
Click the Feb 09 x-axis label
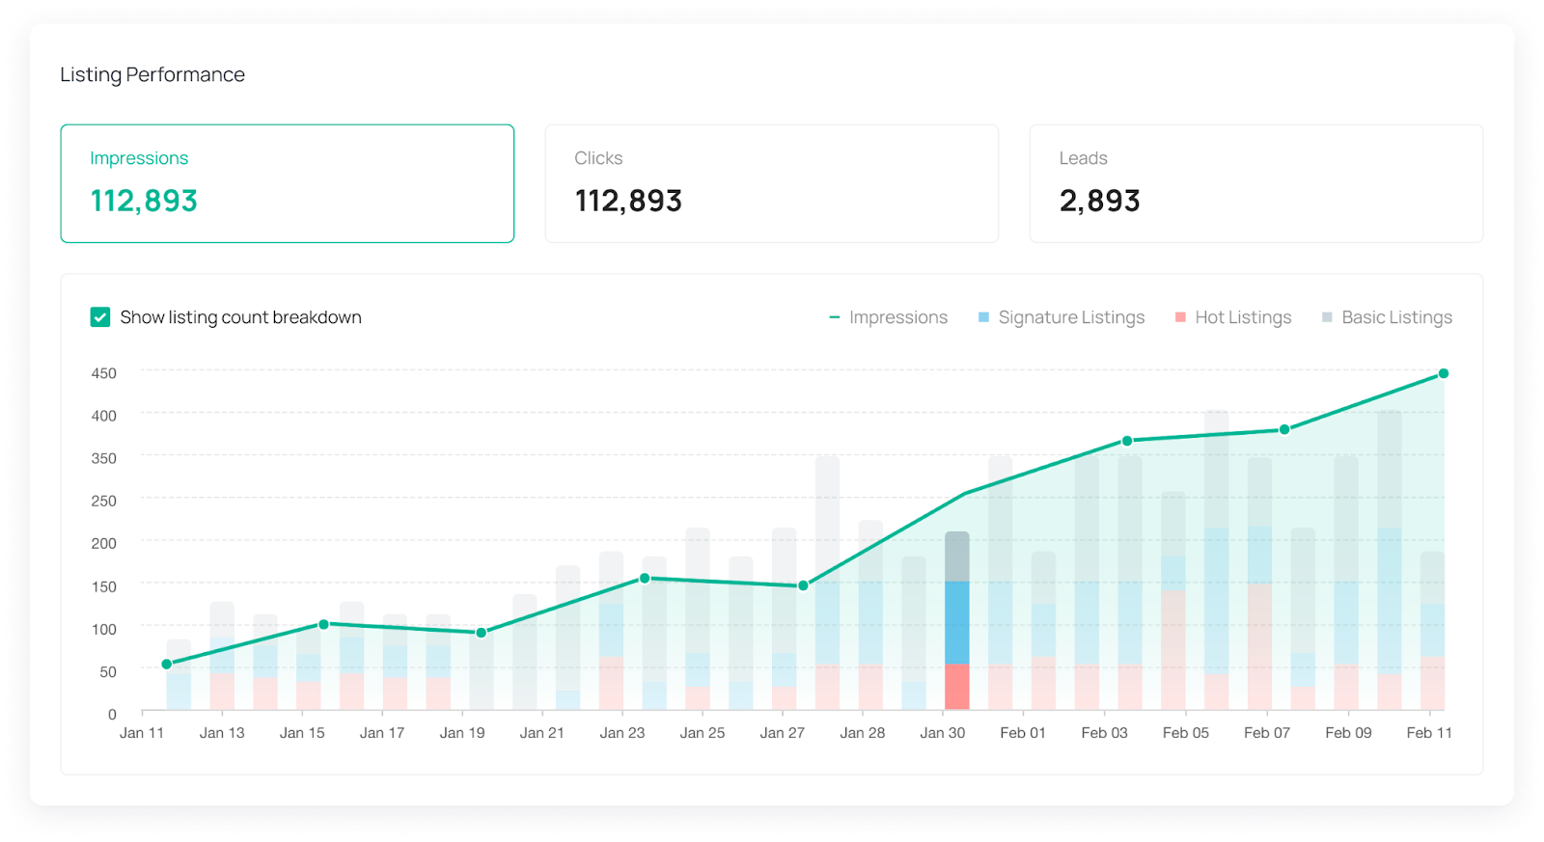coord(1348,733)
